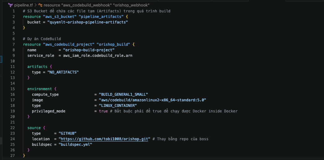Screen dimensions: 324x160
Task: Click the Terraform file icon in breadcrumb
Action: click(x=11, y=5)
